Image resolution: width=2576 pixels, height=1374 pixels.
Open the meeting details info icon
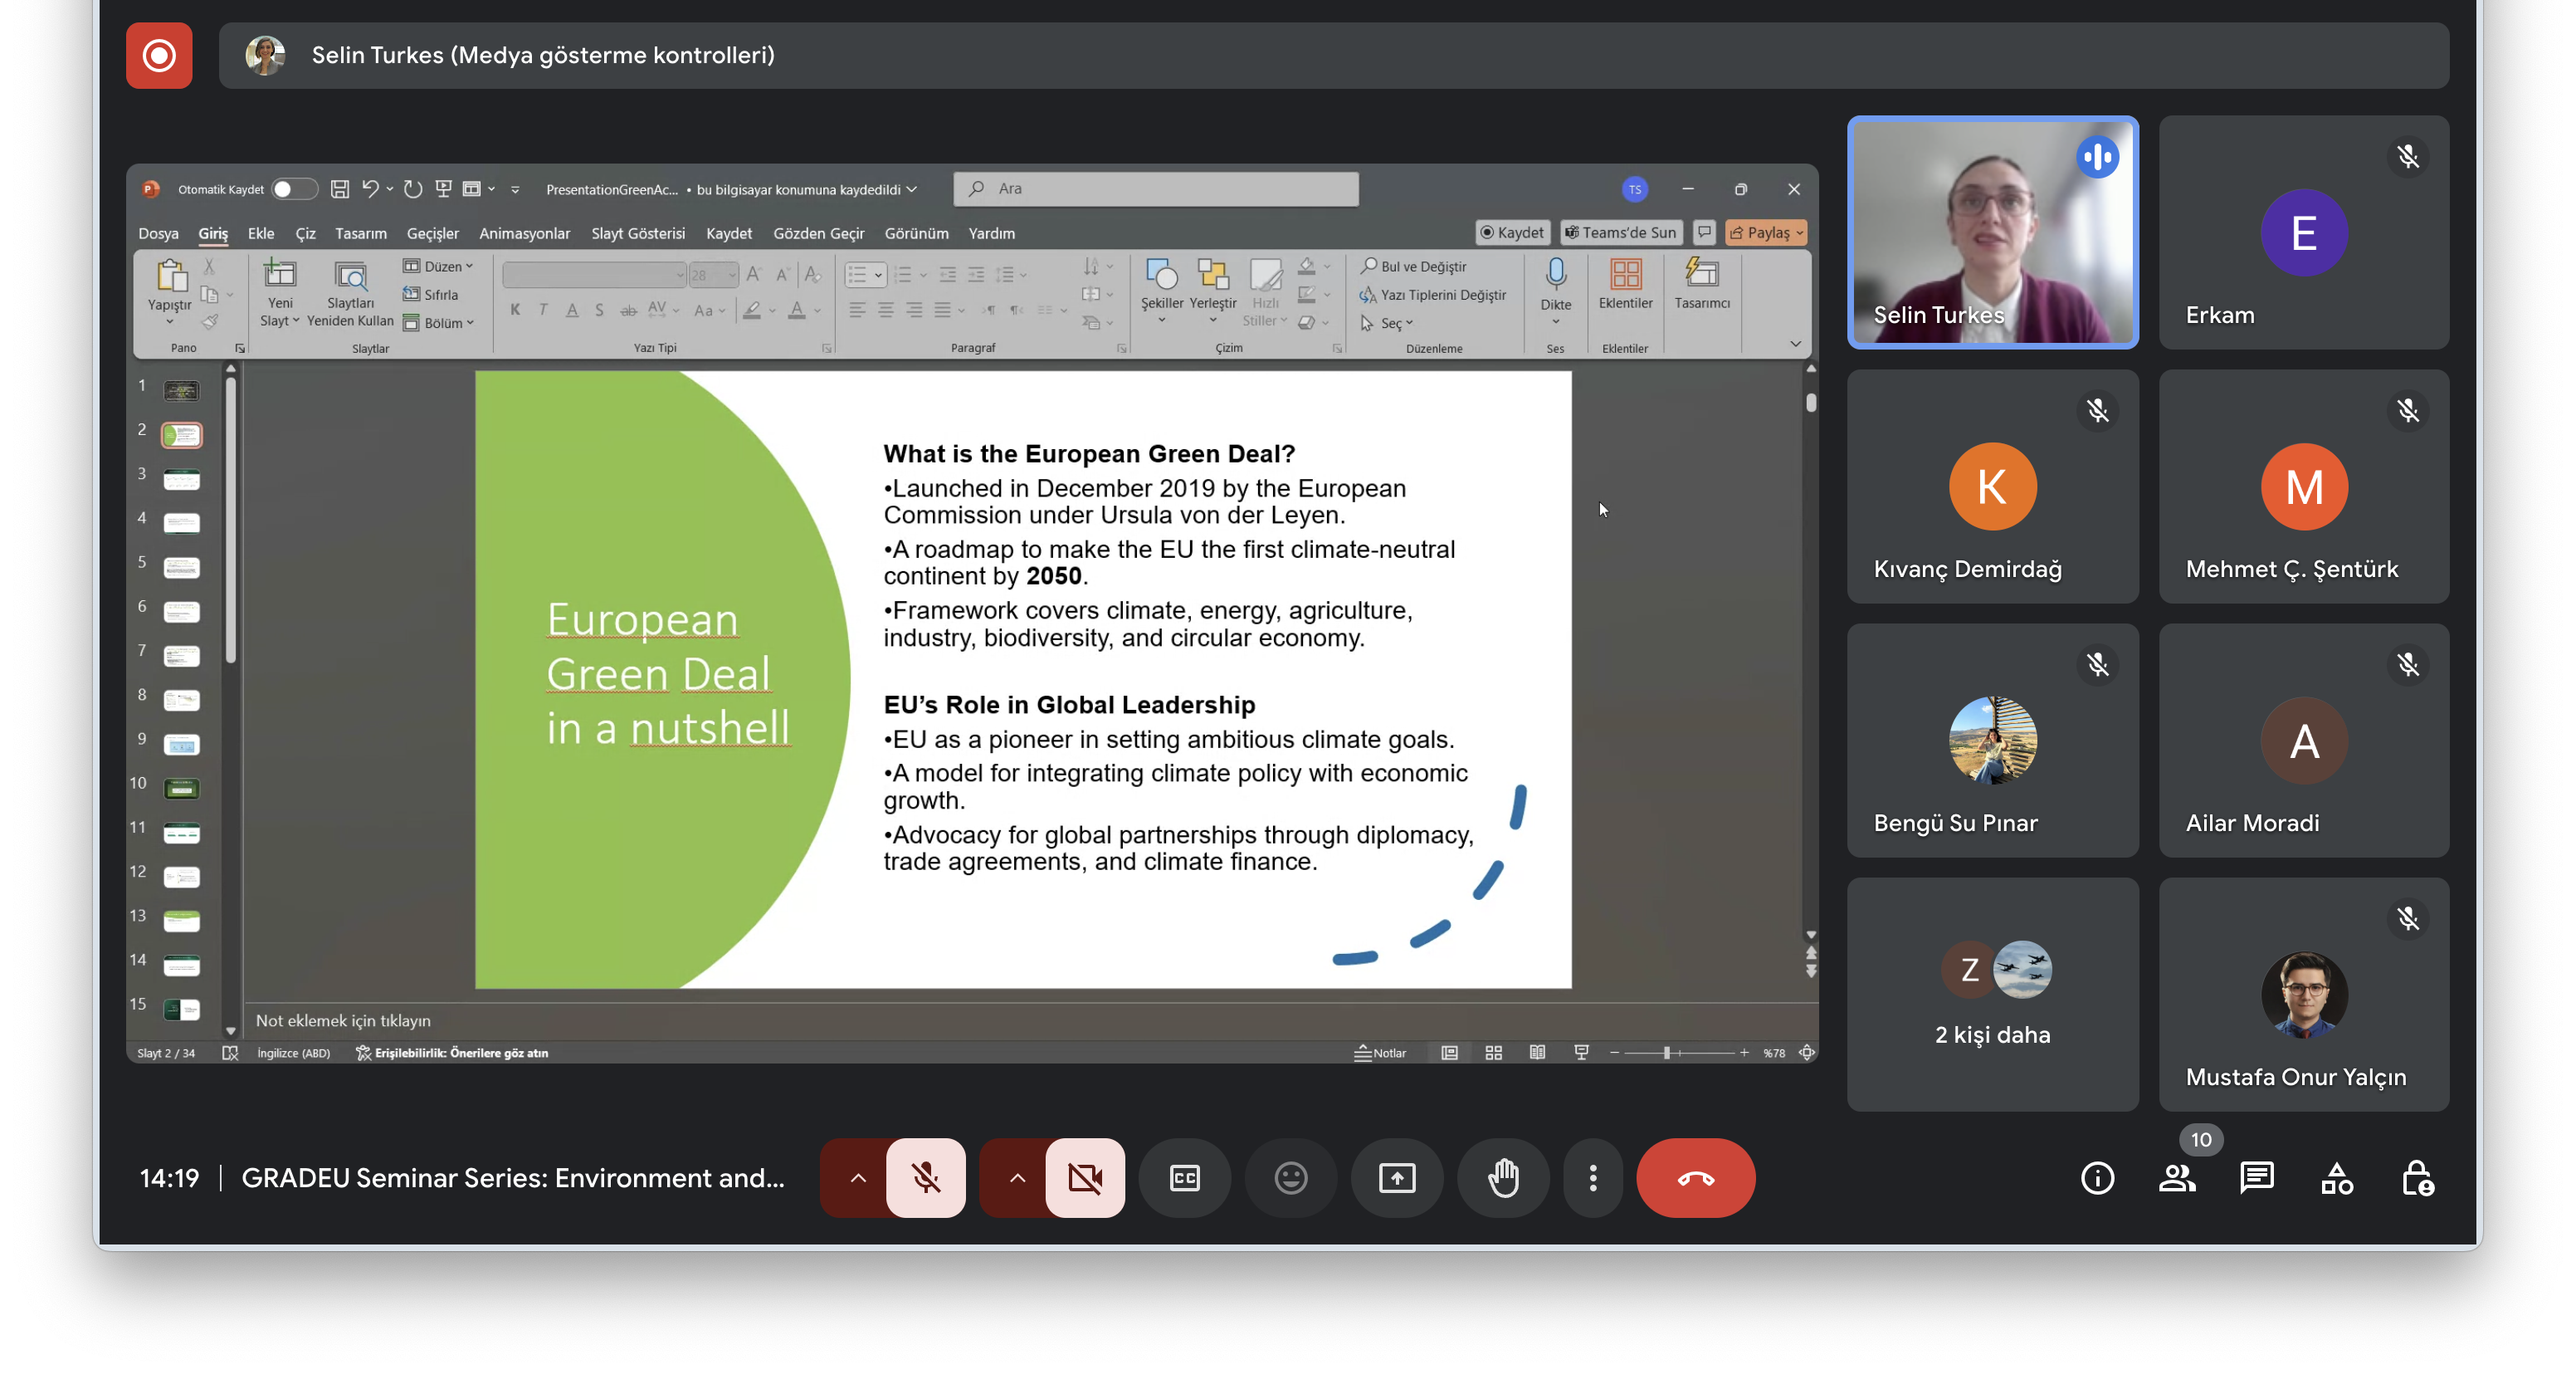pyautogui.click(x=2097, y=1178)
